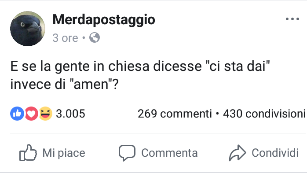Open the Merdapostaggio page name

click(x=104, y=20)
